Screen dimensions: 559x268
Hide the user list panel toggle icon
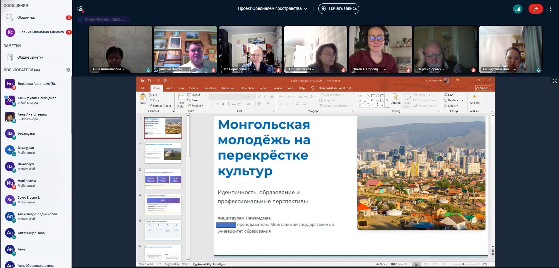pos(80,9)
